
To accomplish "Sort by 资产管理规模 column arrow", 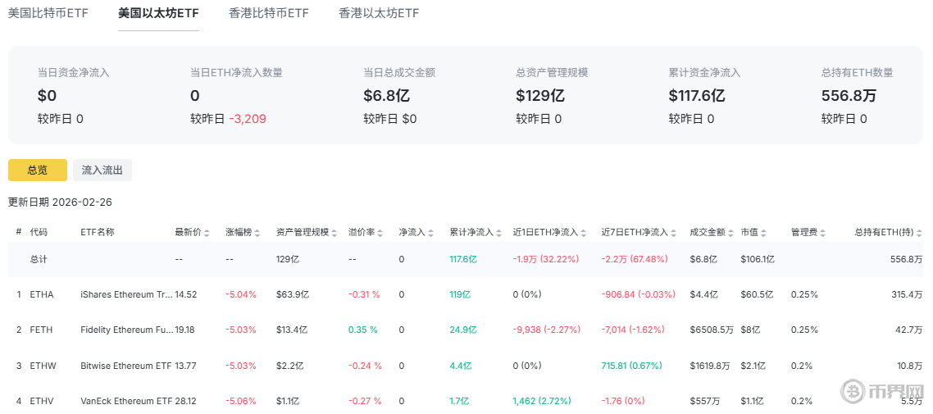I will tap(335, 233).
